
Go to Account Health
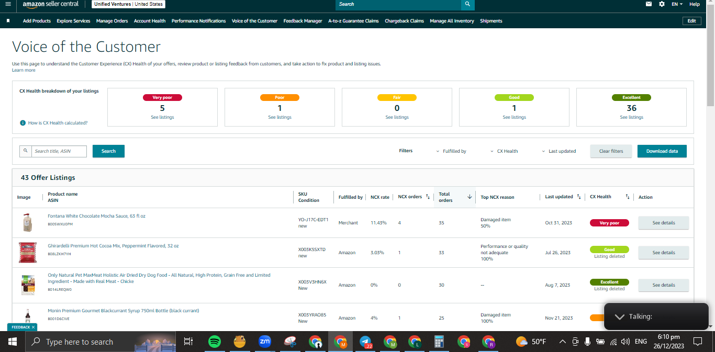[x=150, y=21]
